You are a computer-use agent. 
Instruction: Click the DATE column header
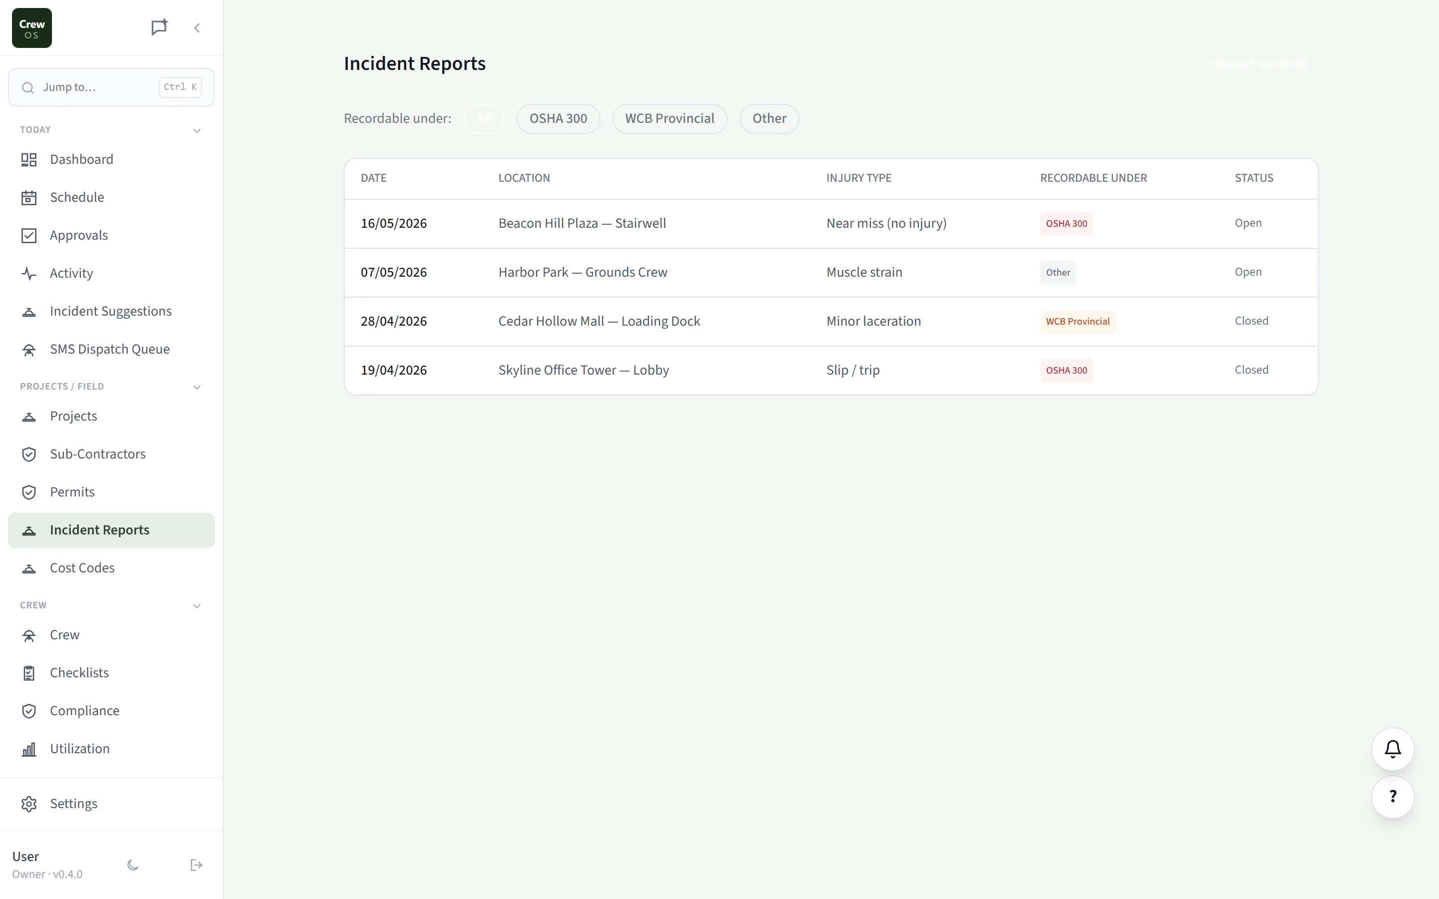click(373, 178)
